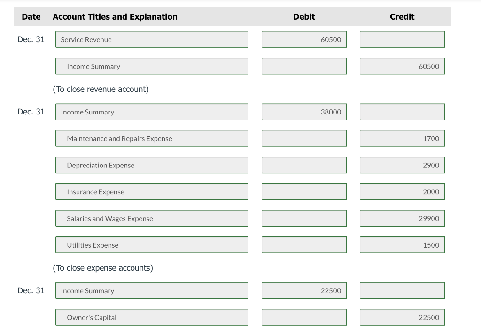
Task: Select the credit field beside Owner's Capital
Action: [402, 317]
